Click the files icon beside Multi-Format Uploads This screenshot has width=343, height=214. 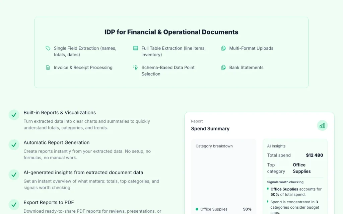pyautogui.click(x=223, y=48)
